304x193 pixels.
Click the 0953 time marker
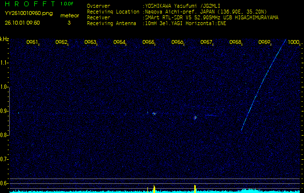(90, 42)
